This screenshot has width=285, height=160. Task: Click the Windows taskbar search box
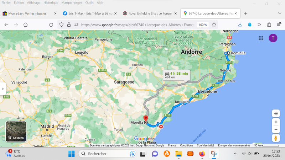pyautogui.click(x=107, y=154)
